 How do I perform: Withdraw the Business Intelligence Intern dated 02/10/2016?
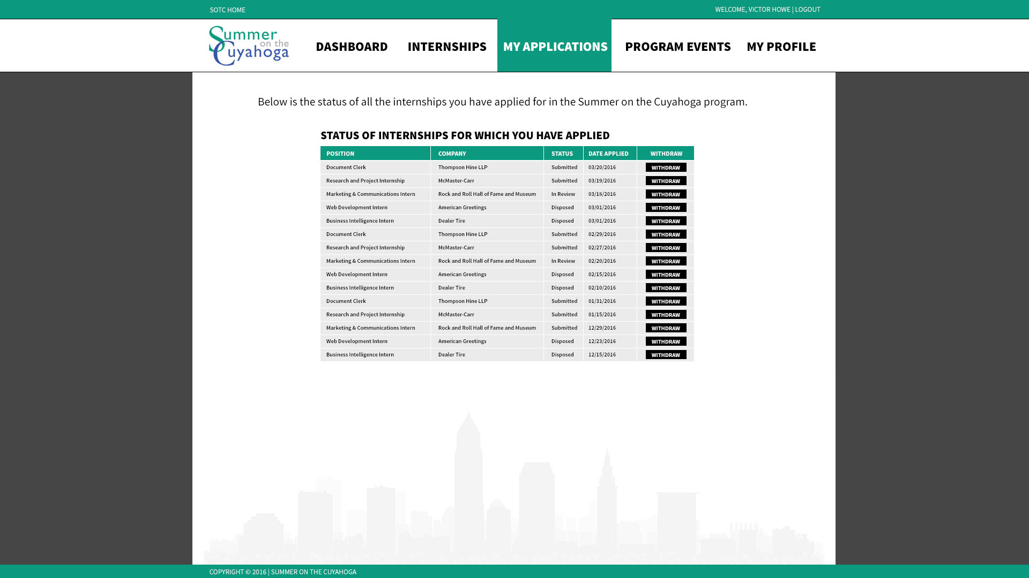[666, 287]
